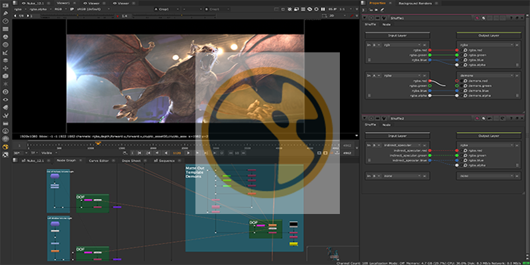Click current frame field showing 1120
530x265 pixels.
[176, 153]
